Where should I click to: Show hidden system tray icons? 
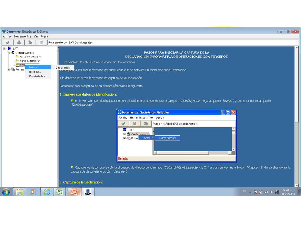(250, 192)
